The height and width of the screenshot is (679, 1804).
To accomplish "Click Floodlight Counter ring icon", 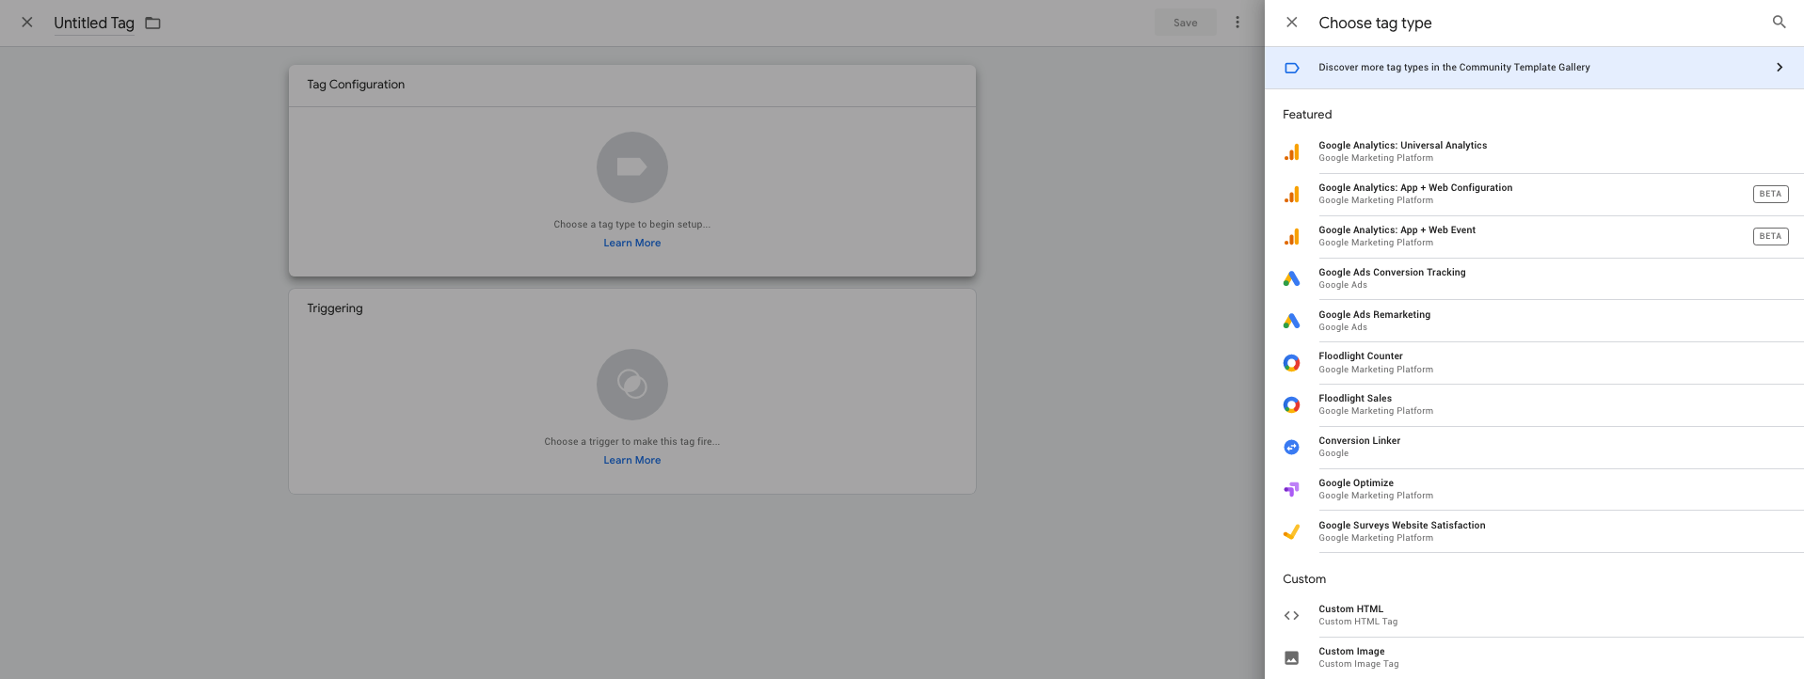I will click(x=1292, y=363).
